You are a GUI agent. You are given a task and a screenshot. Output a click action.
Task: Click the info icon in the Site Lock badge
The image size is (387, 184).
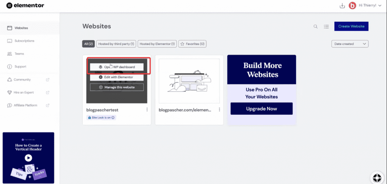click(113, 118)
